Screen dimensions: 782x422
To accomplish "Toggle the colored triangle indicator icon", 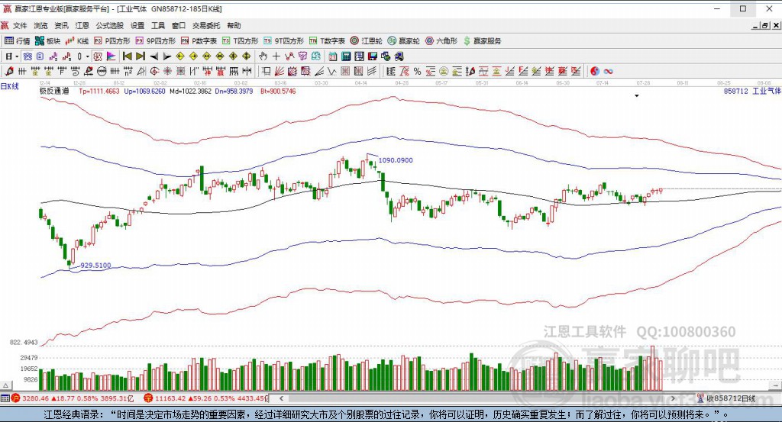I will click(111, 56).
